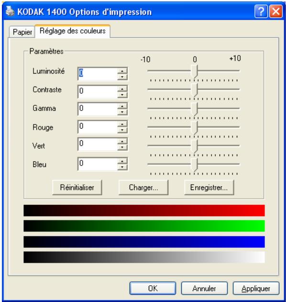Click the Bleu slider thumb
This screenshot has height=302, width=286.
pos(194,165)
